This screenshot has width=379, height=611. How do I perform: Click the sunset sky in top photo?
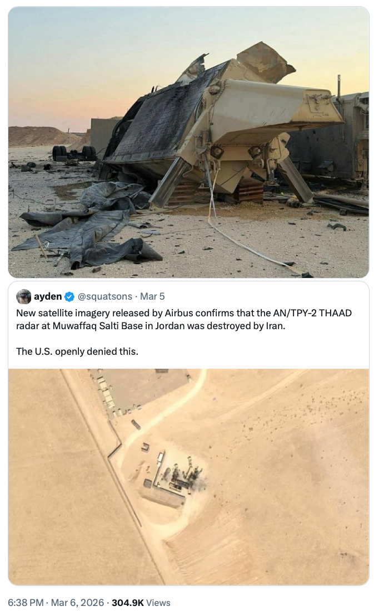(x=83, y=56)
